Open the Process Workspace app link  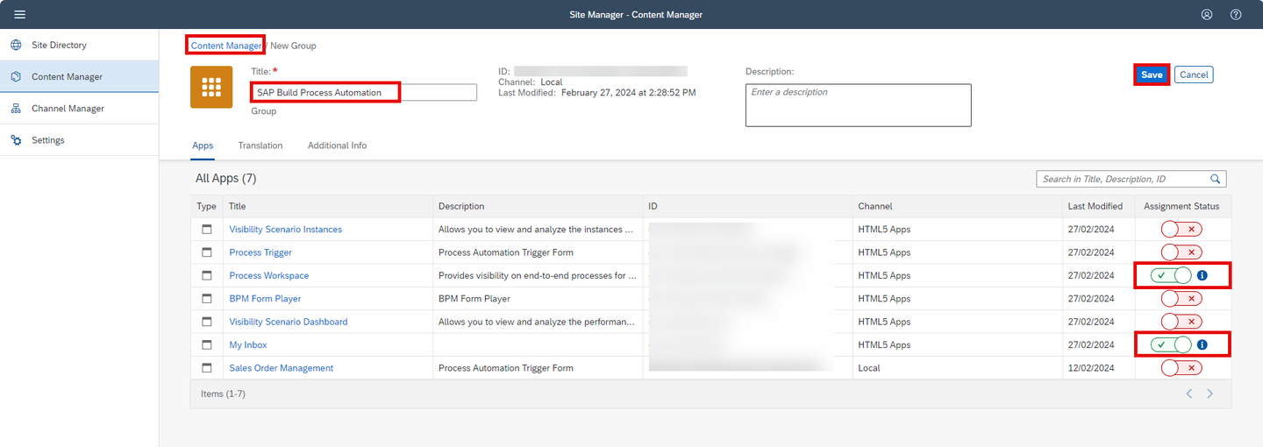click(x=269, y=275)
